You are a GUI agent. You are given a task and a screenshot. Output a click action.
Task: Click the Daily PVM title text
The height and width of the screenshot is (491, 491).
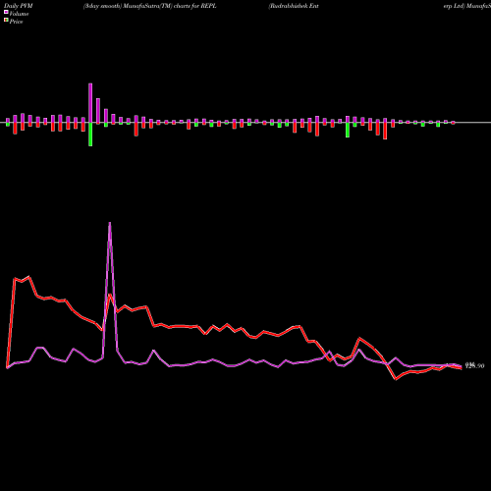(x=19, y=6)
